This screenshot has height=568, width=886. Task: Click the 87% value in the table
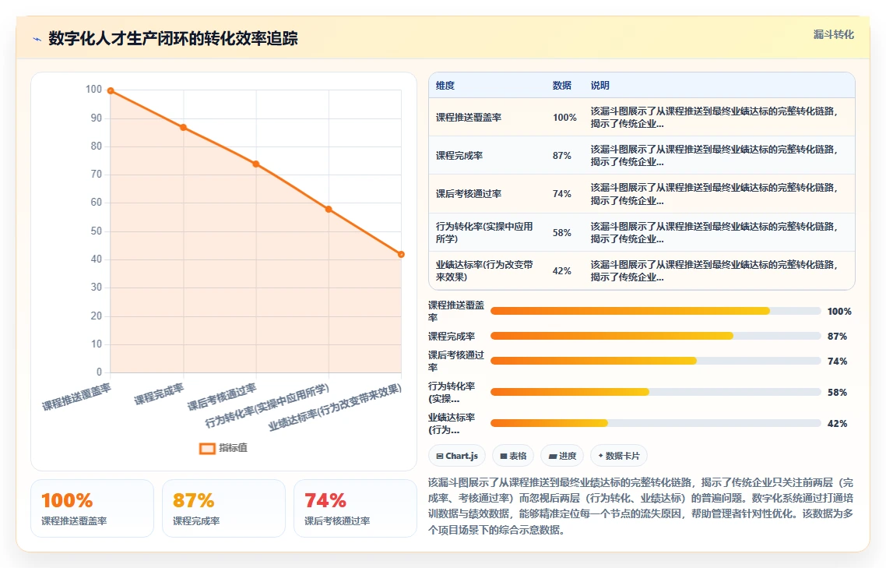[x=561, y=156]
